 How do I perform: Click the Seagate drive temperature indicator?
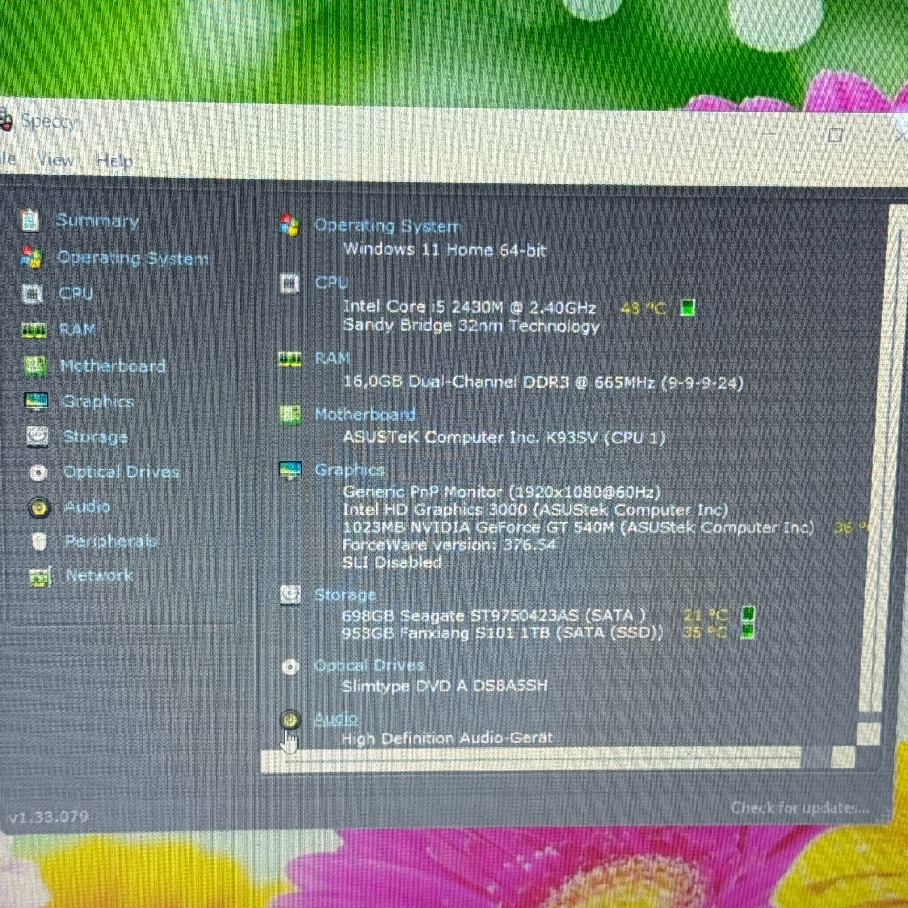coord(749,613)
